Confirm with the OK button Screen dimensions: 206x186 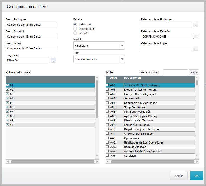[x=197, y=176]
